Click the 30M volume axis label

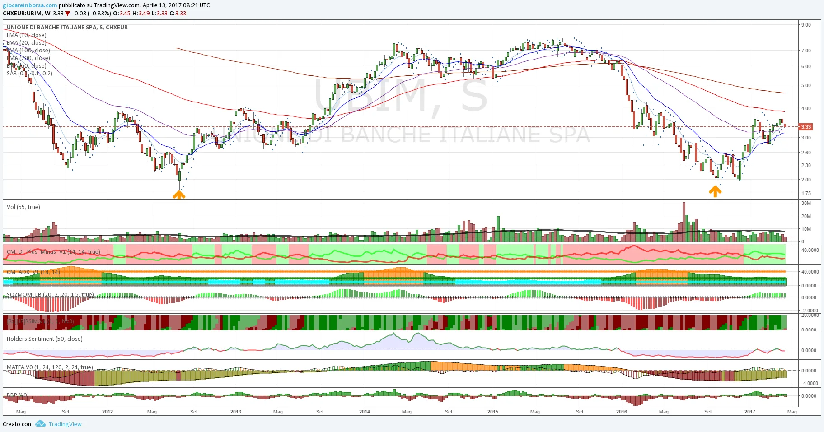806,203
